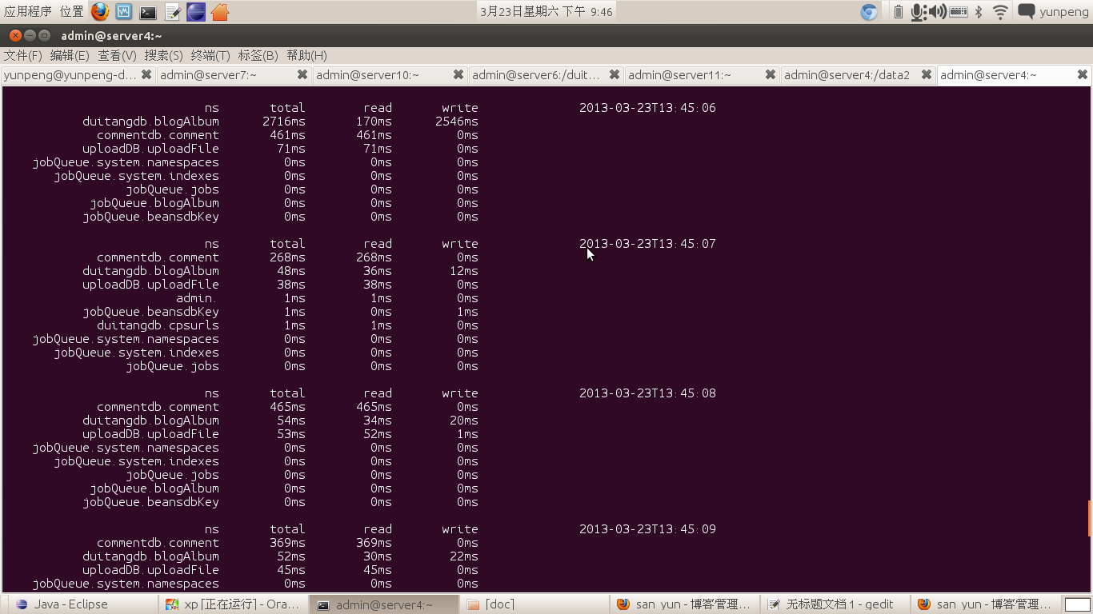Open the keyboard input method indicator
Image resolution: width=1093 pixels, height=614 pixels.
tap(959, 12)
